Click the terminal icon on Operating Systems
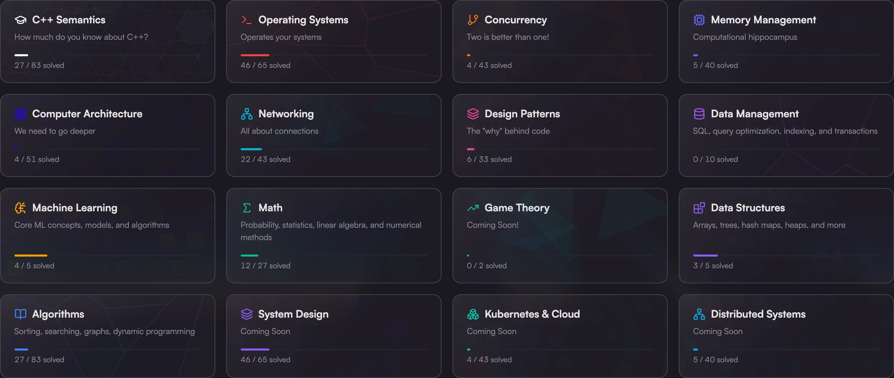 (x=246, y=20)
